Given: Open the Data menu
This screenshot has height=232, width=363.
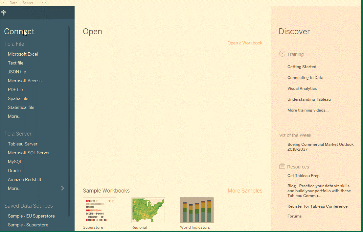Looking at the screenshot, I should tap(13, 3).
